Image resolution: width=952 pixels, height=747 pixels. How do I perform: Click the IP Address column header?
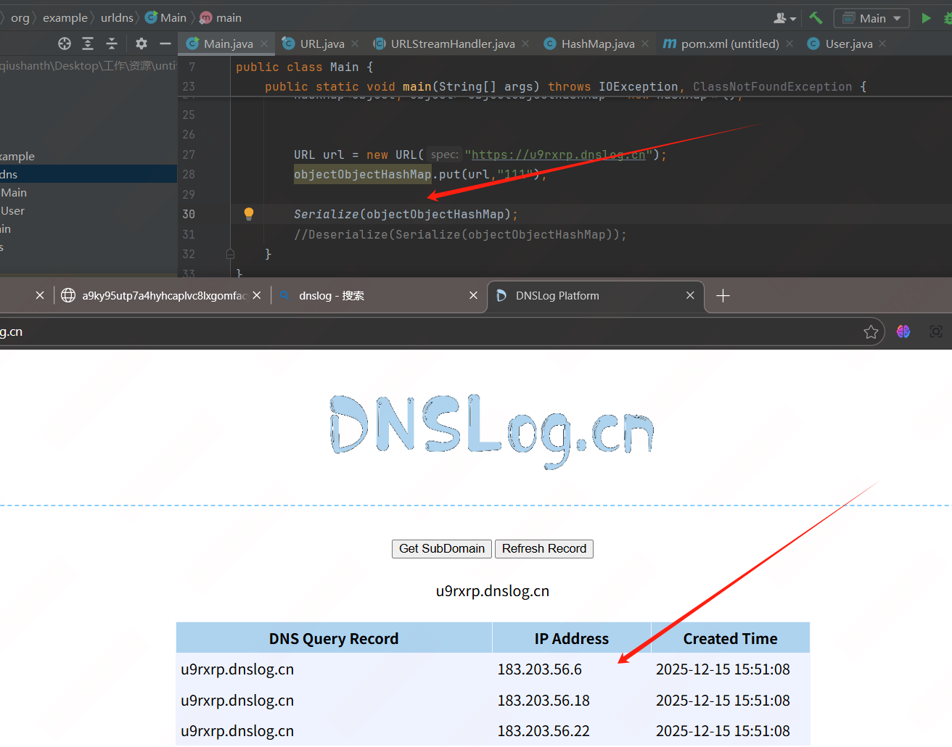point(572,638)
